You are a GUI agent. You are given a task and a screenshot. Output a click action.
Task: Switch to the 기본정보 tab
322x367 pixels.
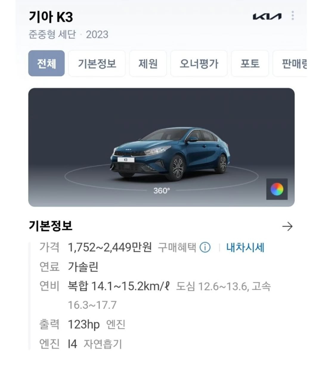97,63
